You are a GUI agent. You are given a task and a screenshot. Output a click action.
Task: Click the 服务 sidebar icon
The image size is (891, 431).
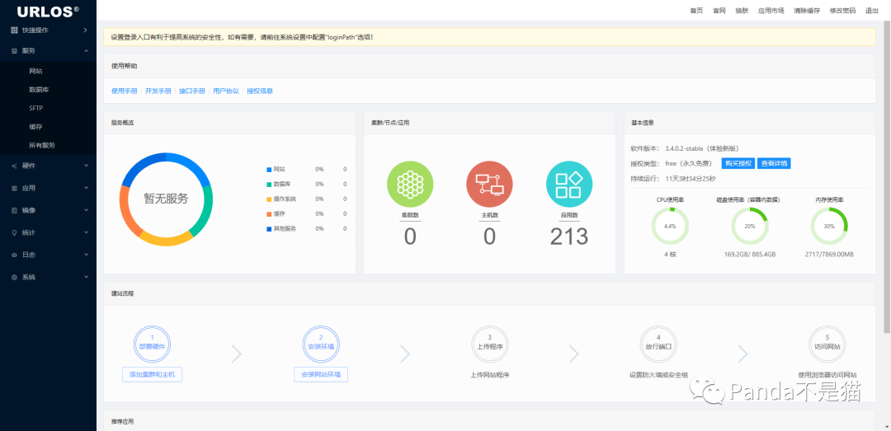(x=15, y=50)
